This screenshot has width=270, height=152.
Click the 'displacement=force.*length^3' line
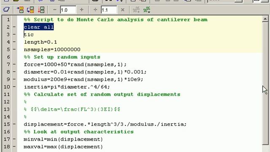(x=105, y=124)
